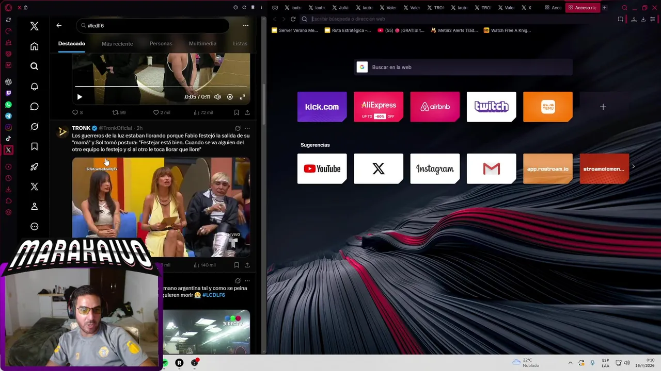The image size is (661, 371).
Task: Switch to Listas tab
Action: click(x=240, y=43)
